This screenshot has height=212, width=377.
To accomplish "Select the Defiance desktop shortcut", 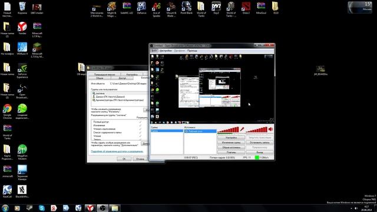I will click(x=141, y=8).
